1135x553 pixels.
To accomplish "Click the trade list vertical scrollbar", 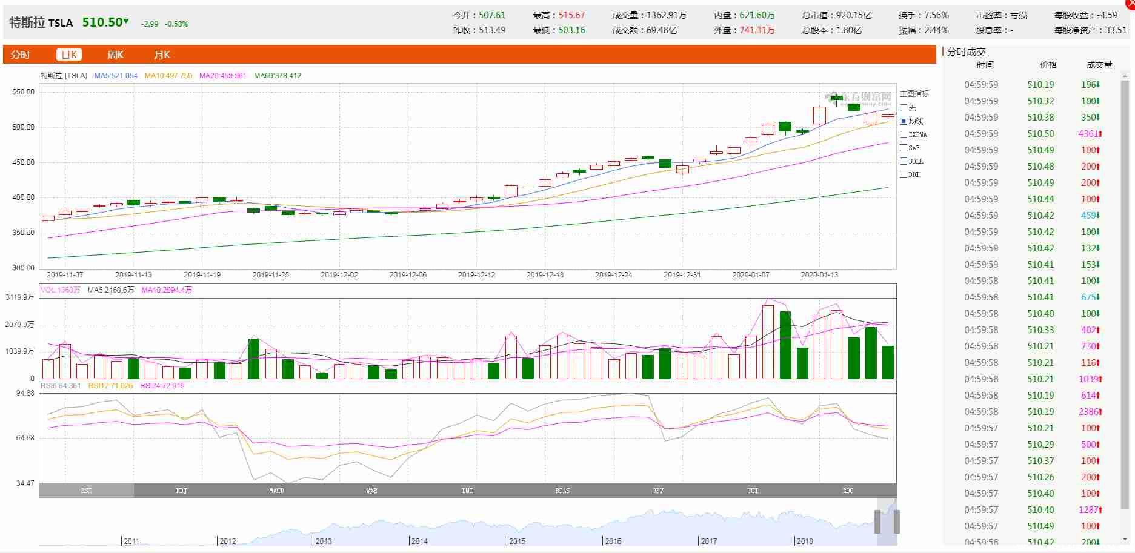I will click(x=1125, y=291).
